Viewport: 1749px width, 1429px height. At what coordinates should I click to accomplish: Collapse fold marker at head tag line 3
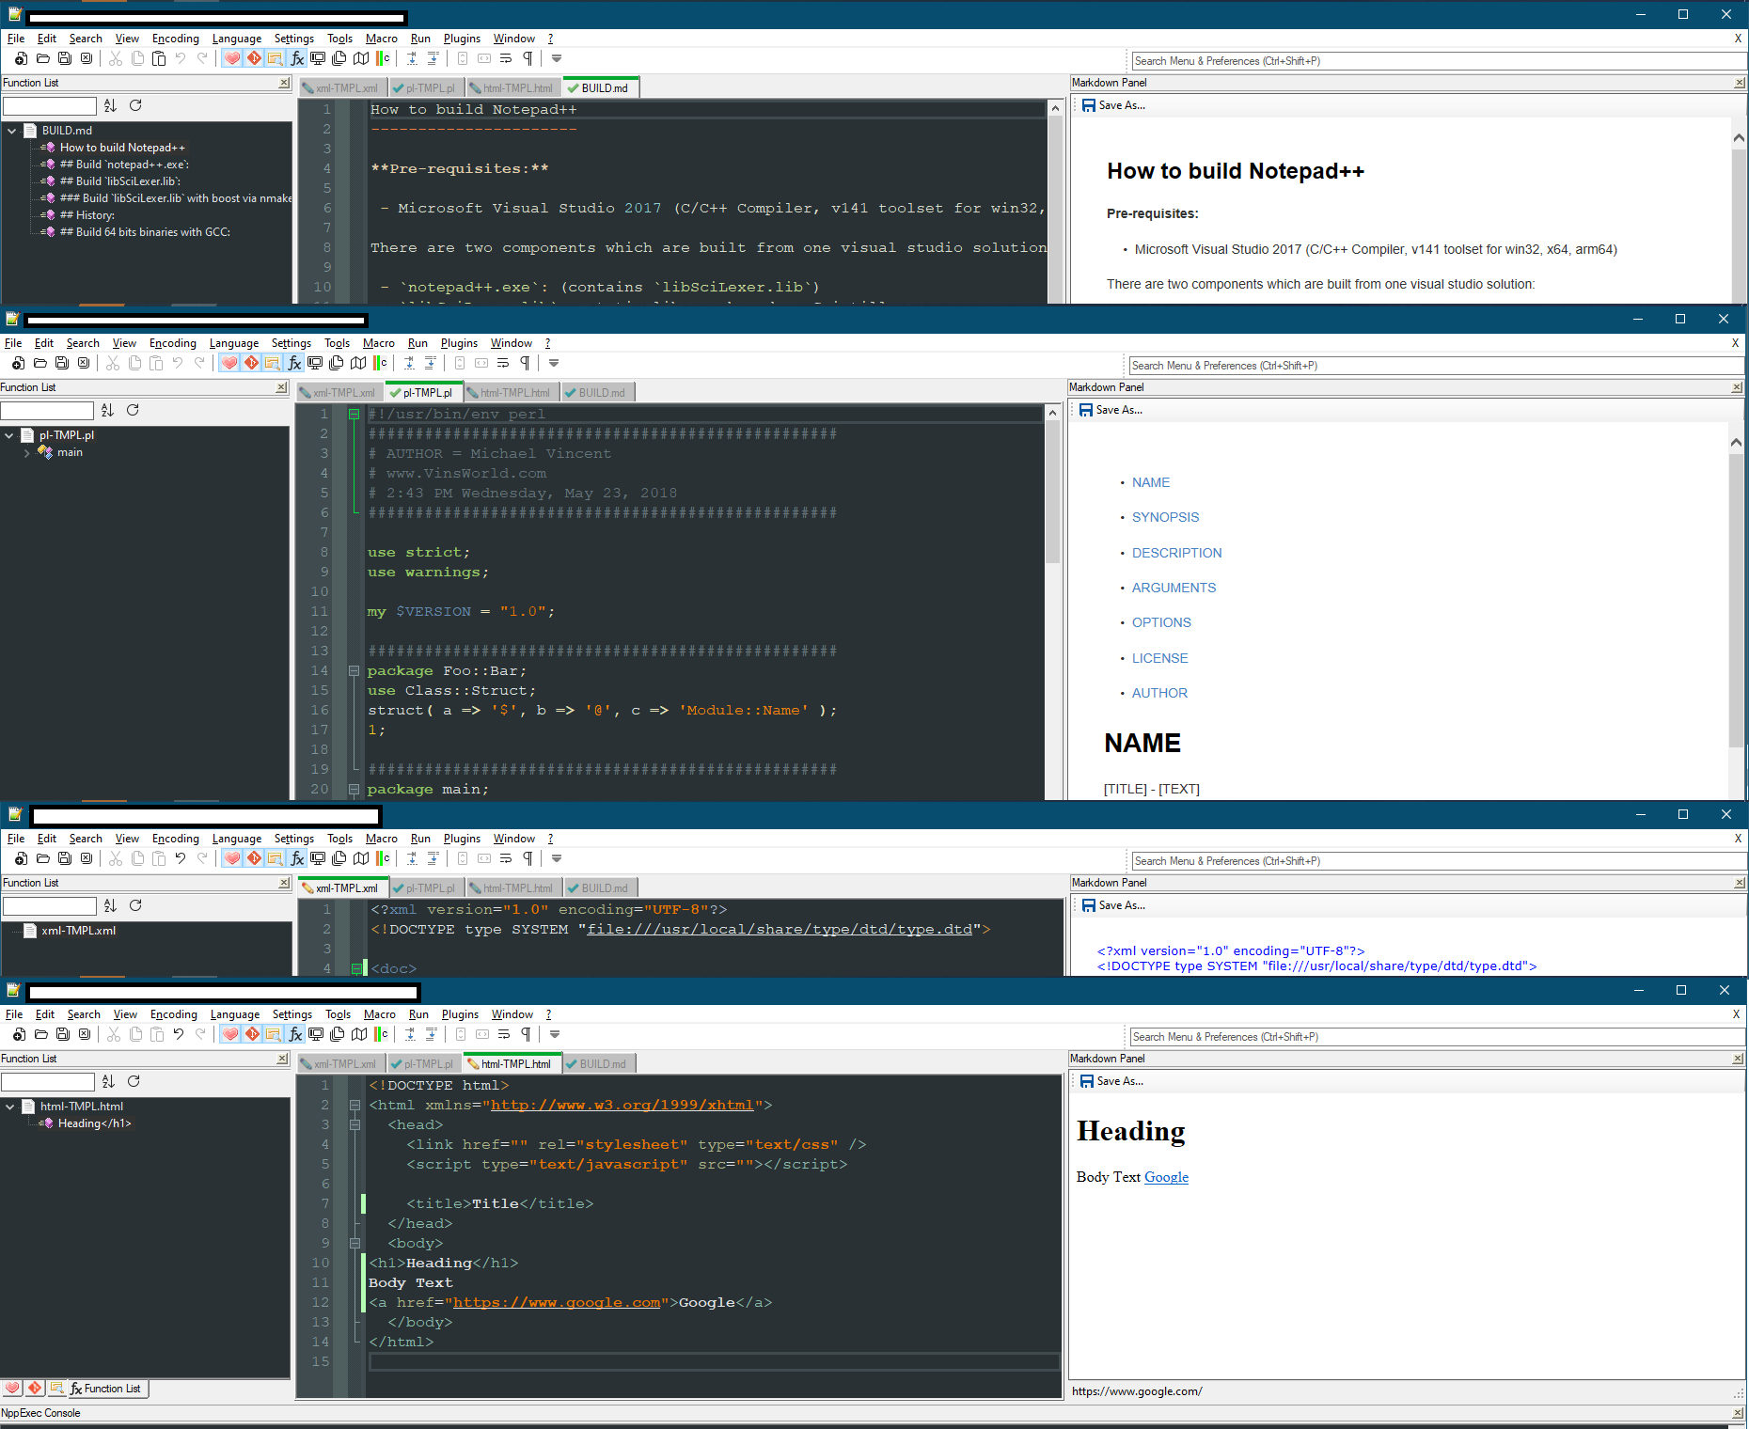(355, 1125)
